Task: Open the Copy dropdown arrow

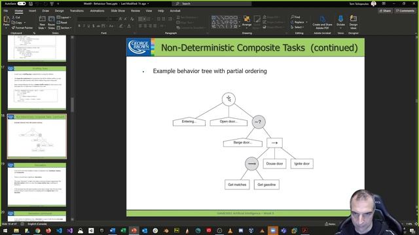Action: point(25,23)
